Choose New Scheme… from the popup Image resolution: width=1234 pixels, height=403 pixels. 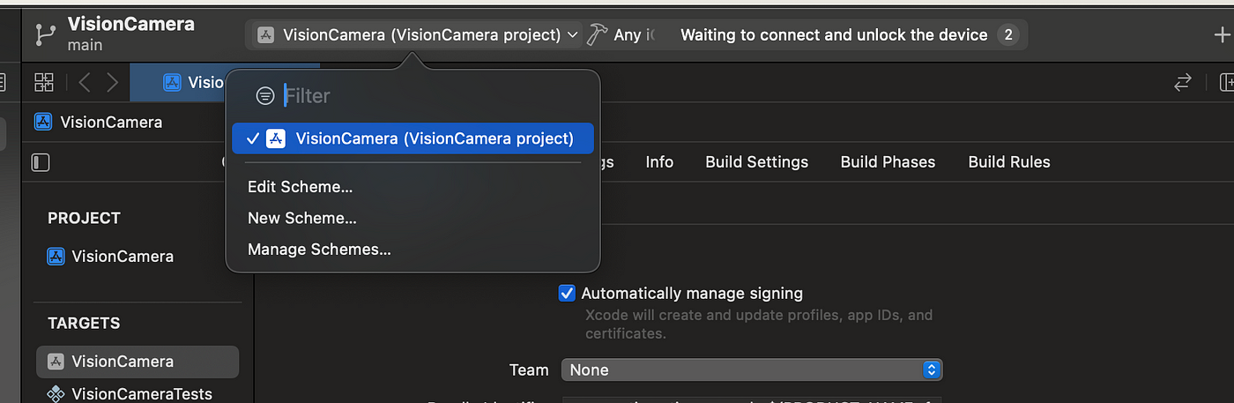pyautogui.click(x=301, y=218)
